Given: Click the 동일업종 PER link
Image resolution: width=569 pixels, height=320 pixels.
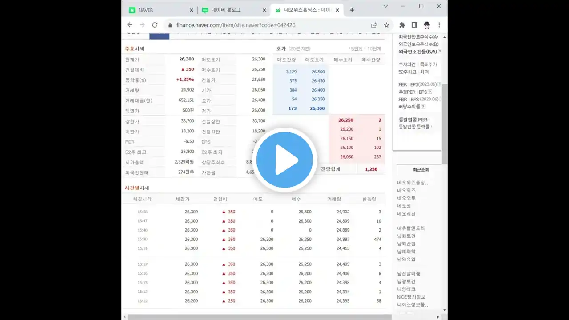Looking at the screenshot, I should 413,120.
